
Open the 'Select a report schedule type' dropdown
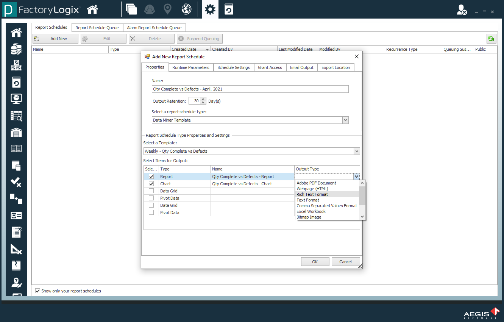(x=345, y=120)
